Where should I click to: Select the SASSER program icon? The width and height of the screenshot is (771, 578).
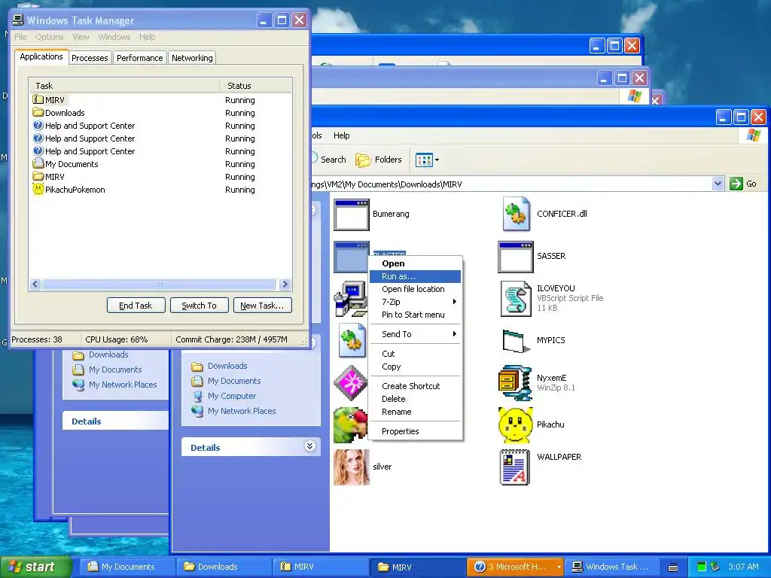515,257
